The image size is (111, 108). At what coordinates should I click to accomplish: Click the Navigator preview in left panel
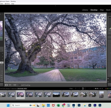1,30
